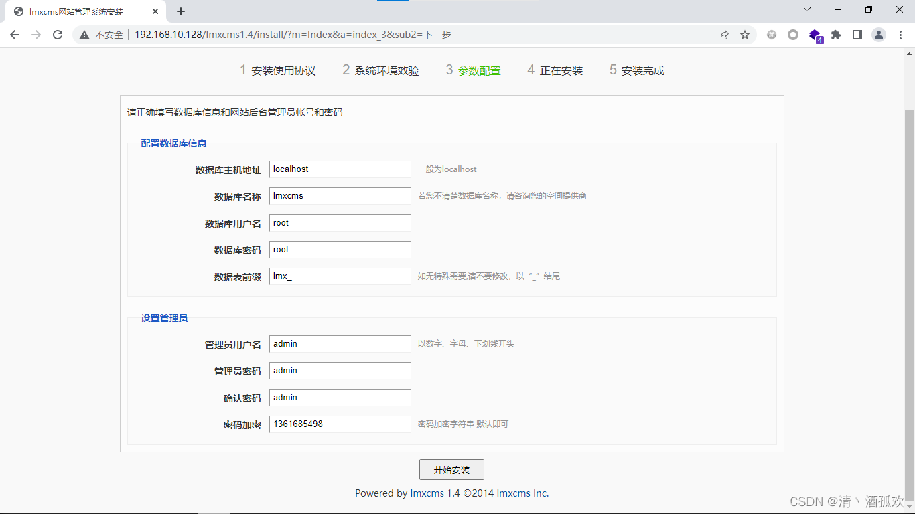Open the lmxcms link in footer

pos(427,493)
